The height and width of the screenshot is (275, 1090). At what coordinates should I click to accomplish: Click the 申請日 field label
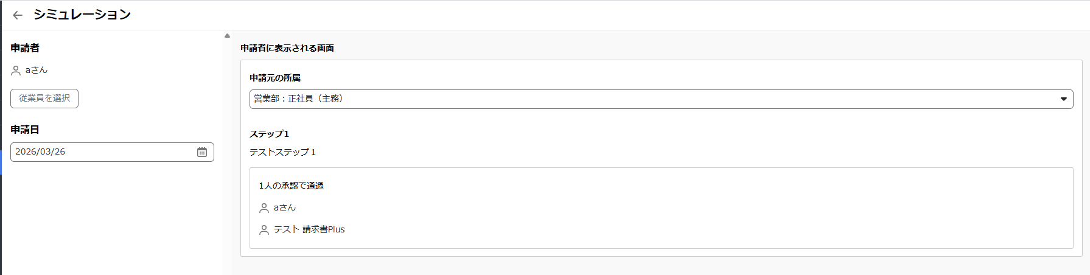tap(25, 130)
